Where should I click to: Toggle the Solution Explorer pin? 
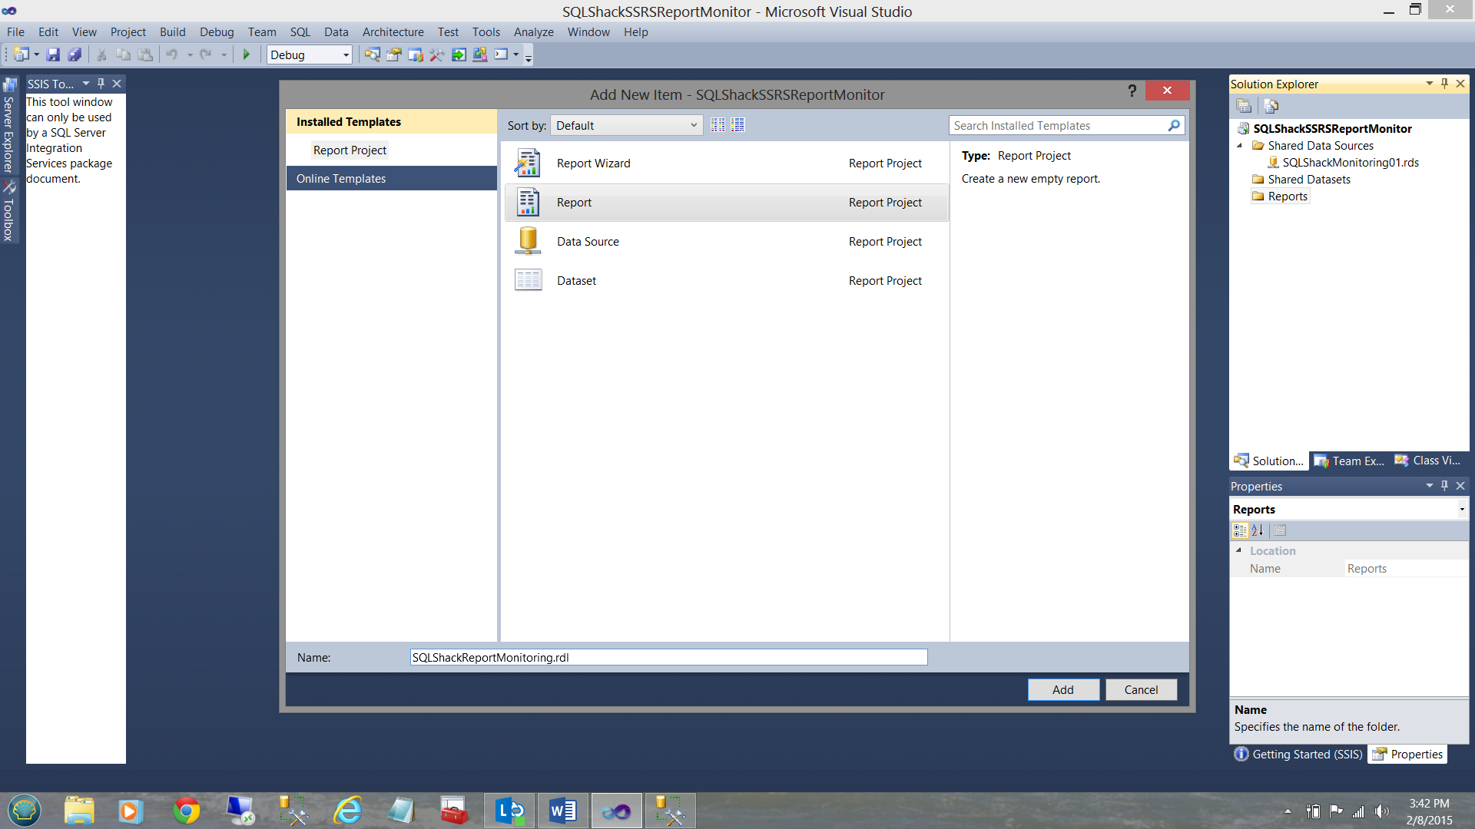tap(1444, 84)
